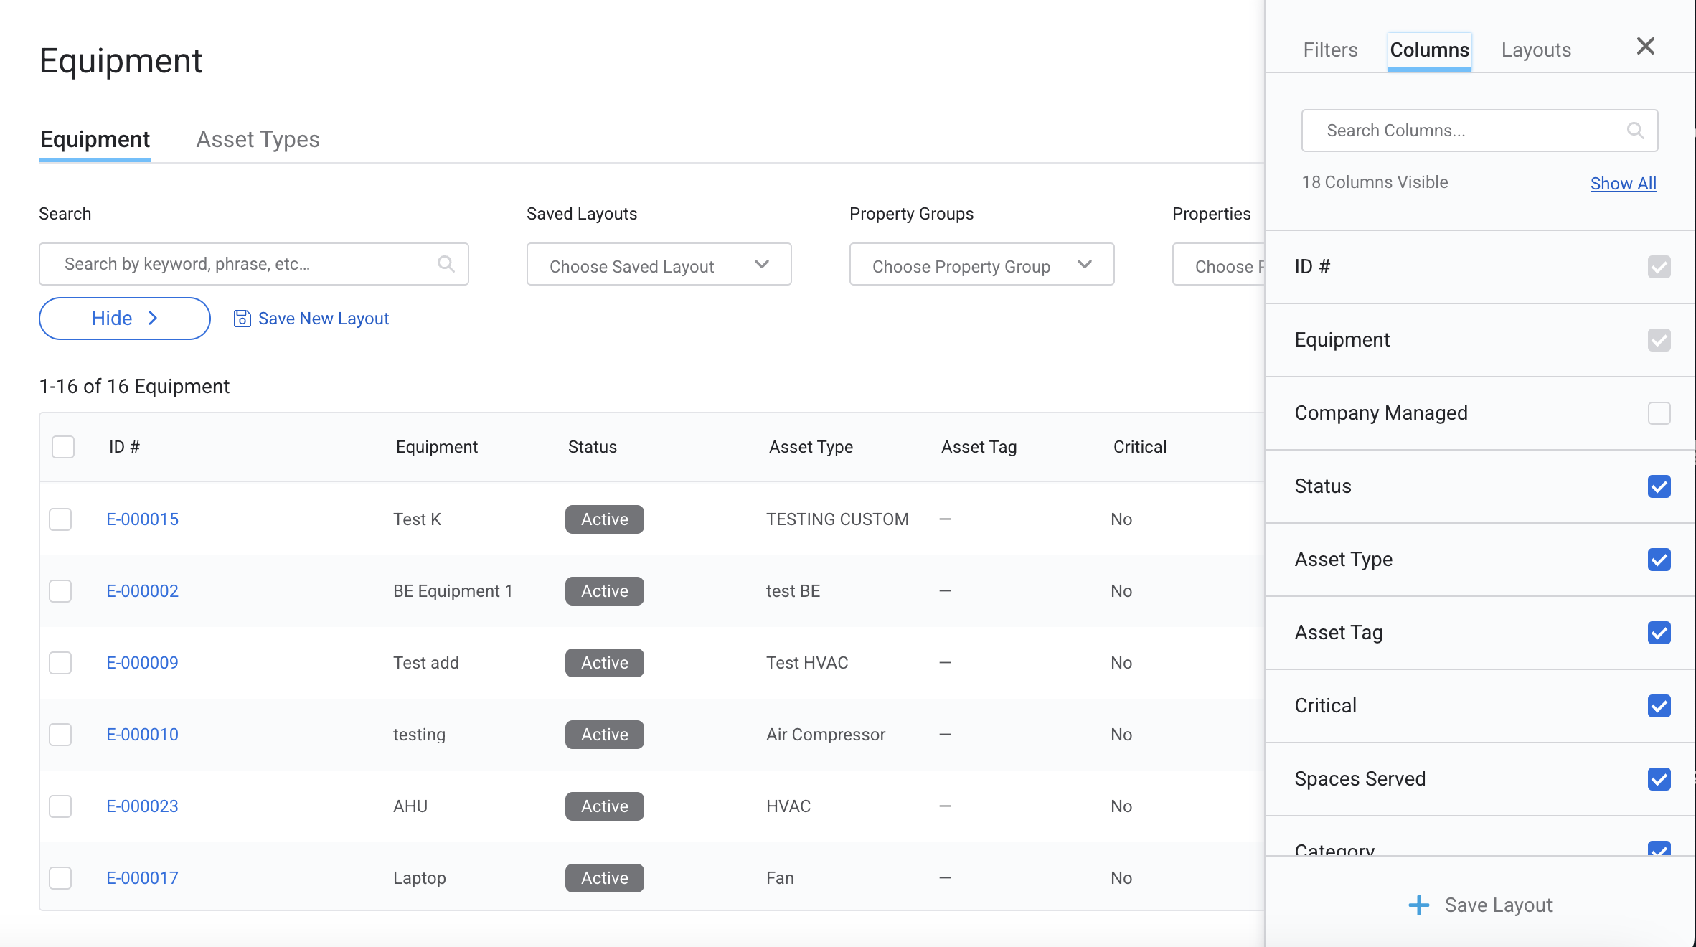Switch to the Filters tab
Screen dimensions: 1696x947
coord(1330,50)
